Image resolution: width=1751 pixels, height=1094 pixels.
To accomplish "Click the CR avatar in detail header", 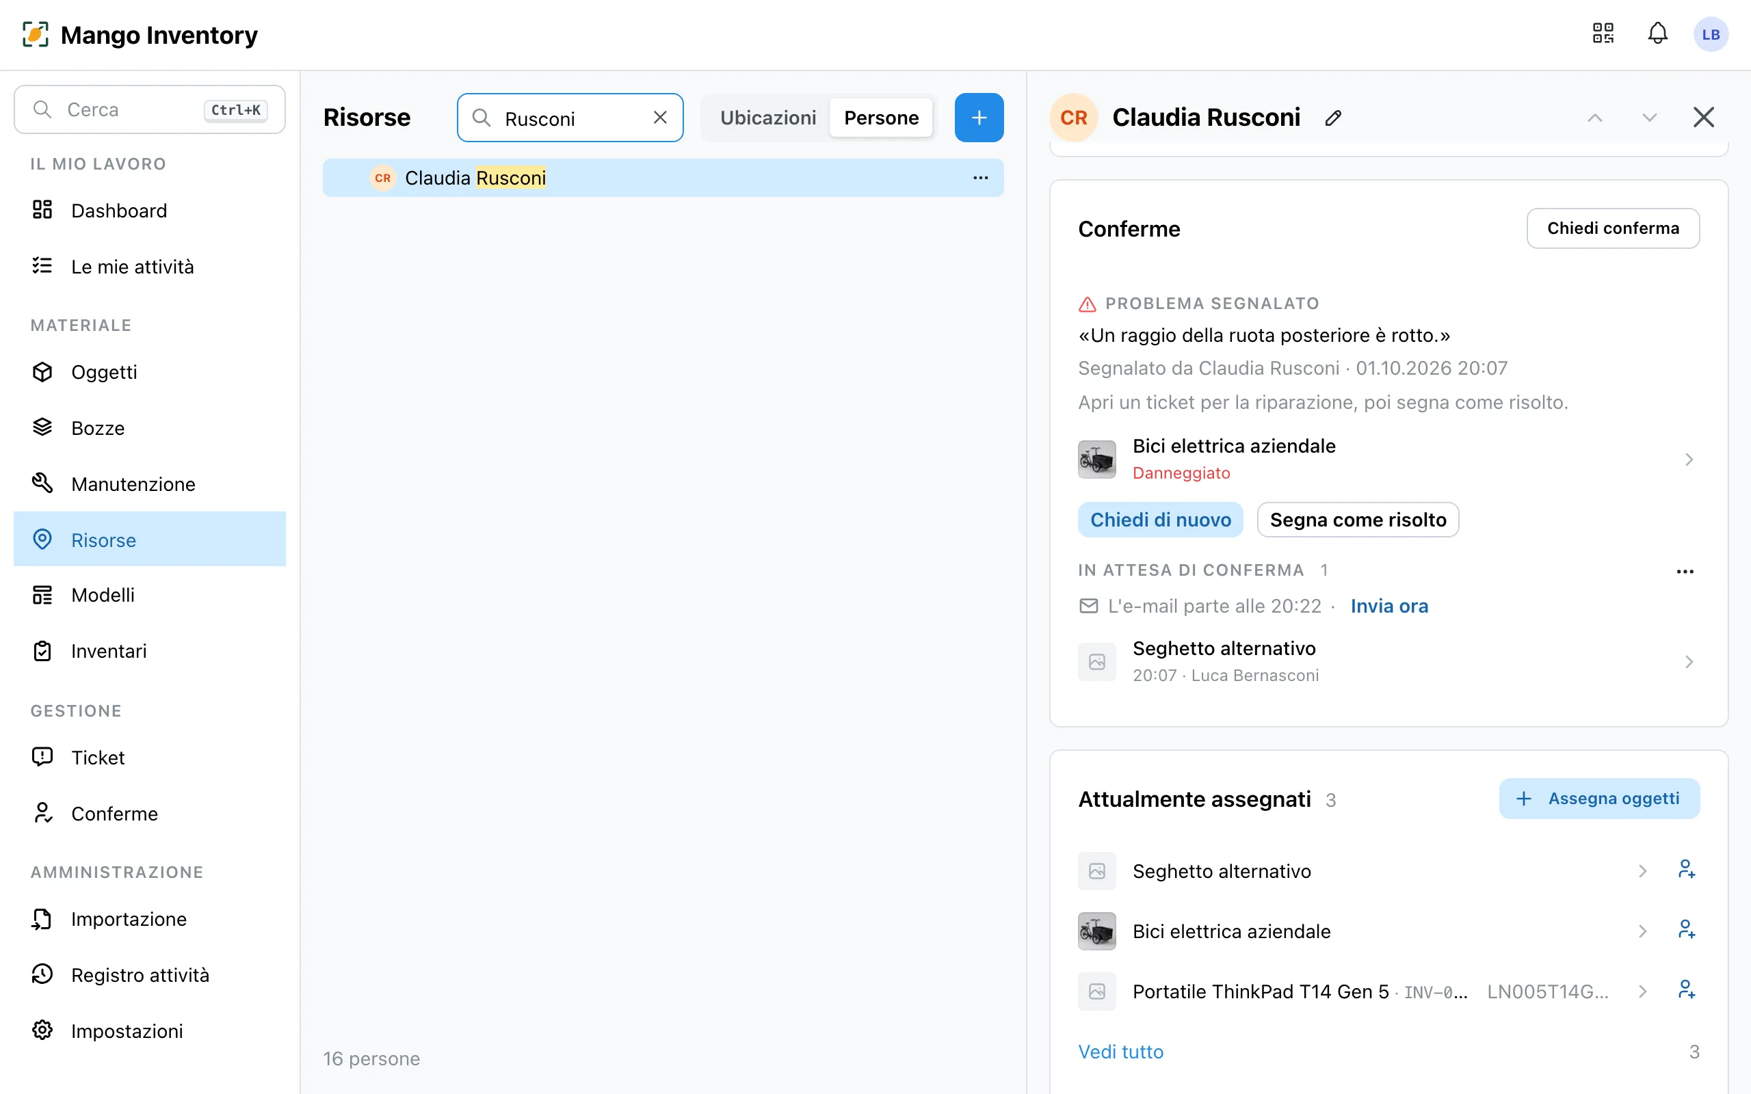I will (x=1074, y=117).
